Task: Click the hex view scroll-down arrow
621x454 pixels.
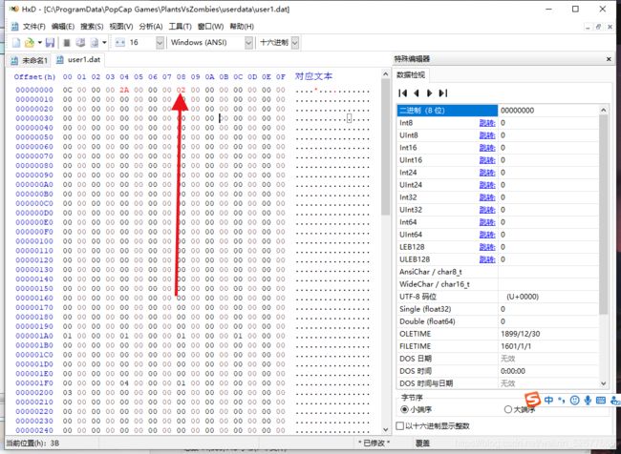Action: pyautogui.click(x=386, y=430)
